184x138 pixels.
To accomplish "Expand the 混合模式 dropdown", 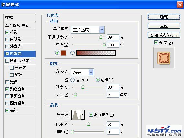I will point(102,30).
